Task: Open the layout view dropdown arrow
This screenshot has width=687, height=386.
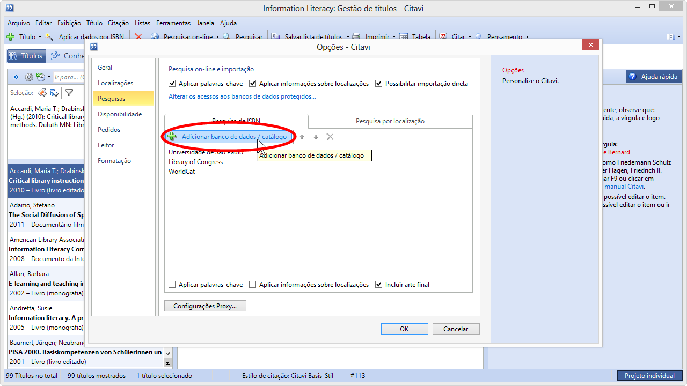Action: click(x=679, y=37)
